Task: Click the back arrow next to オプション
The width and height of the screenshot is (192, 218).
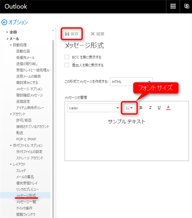Action: tap(4, 22)
